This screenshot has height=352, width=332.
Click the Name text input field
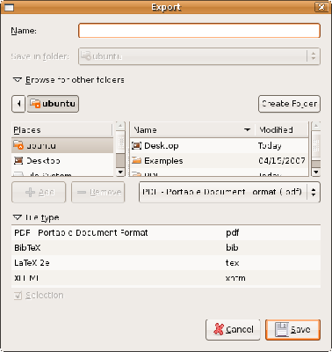[x=199, y=31]
